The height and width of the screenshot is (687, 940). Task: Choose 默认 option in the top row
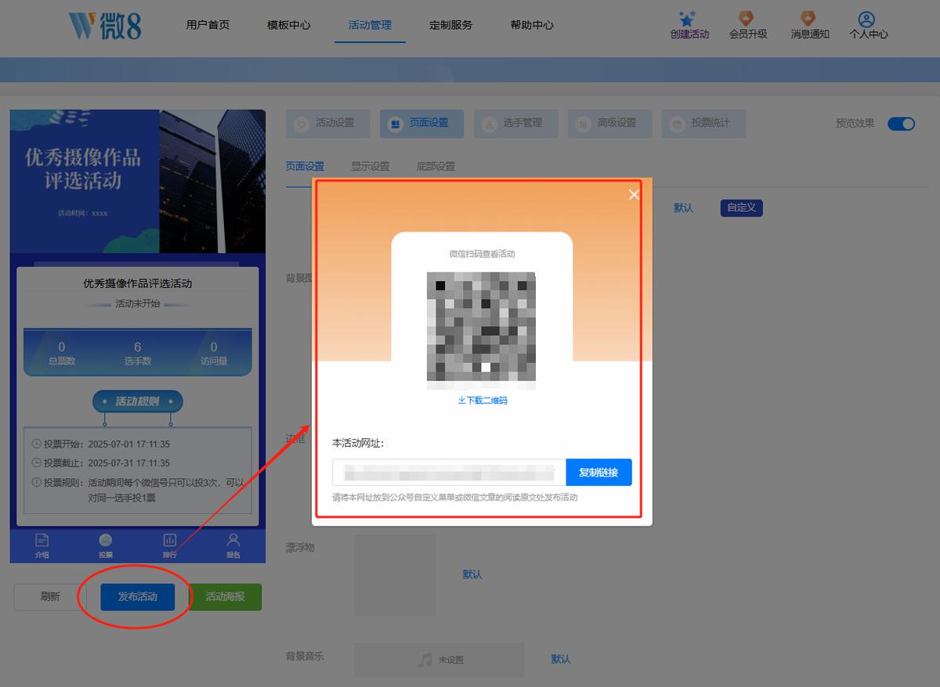point(684,208)
